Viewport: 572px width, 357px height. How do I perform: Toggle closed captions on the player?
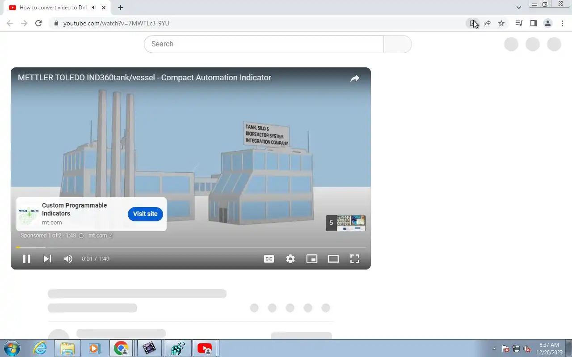269,259
